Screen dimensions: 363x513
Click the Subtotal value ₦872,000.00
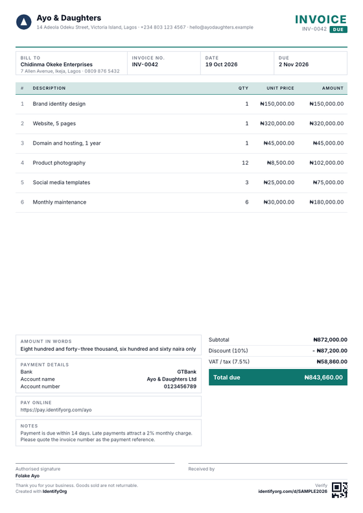[331, 340]
